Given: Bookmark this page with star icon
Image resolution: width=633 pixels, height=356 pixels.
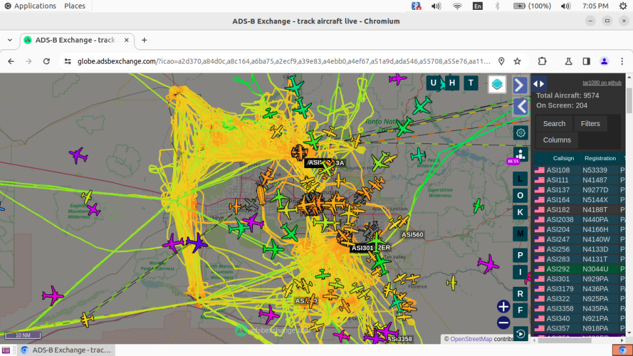Looking at the screenshot, I should tap(517, 61).
